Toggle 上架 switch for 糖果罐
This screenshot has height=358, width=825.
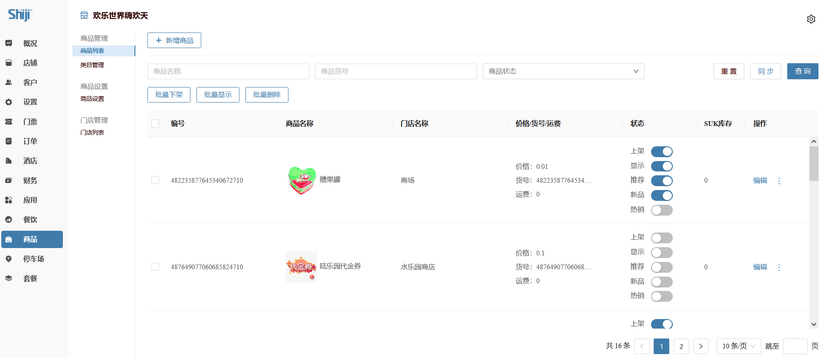tap(662, 152)
